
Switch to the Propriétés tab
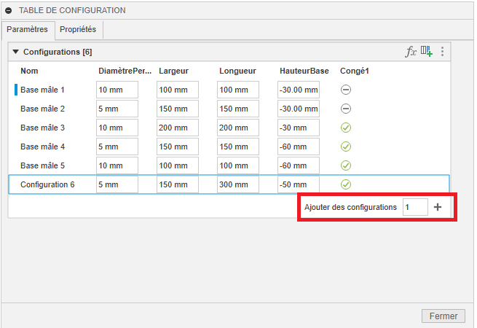tap(79, 29)
